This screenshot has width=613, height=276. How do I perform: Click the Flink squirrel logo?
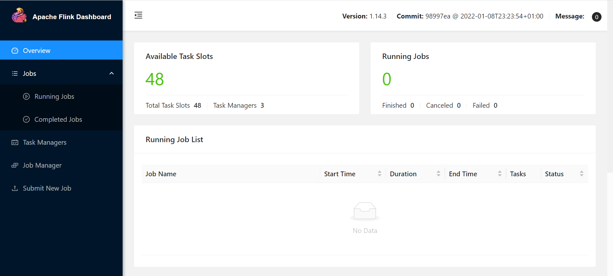click(x=19, y=15)
